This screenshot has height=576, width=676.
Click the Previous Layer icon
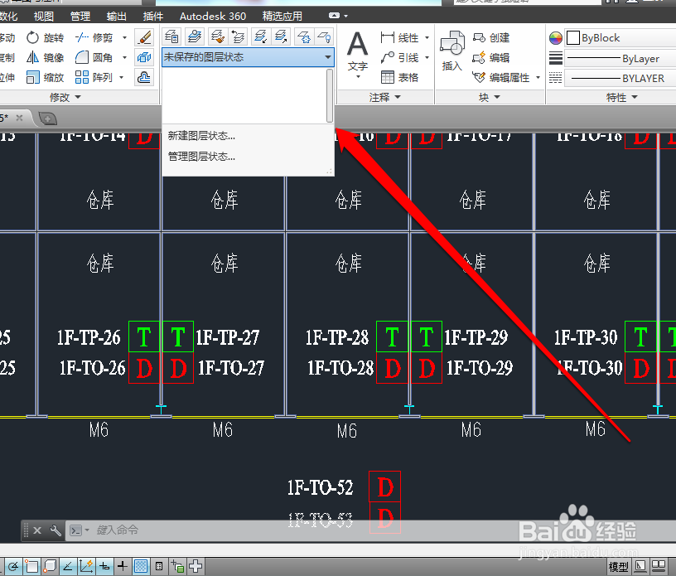tap(238, 36)
